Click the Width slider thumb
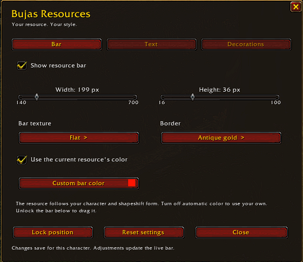This screenshot has width=303, height=262. pos(37,97)
